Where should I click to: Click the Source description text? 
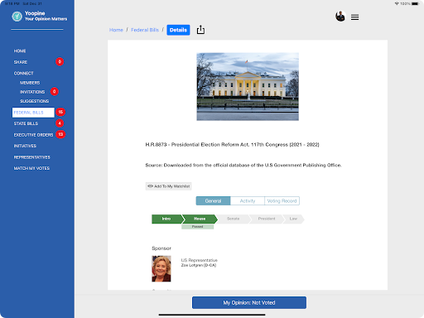click(243, 165)
